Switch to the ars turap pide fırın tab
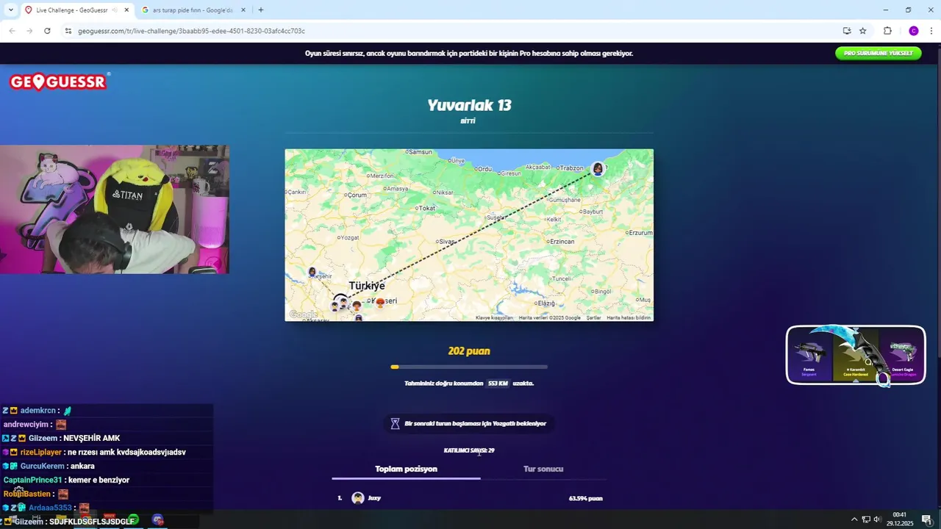 point(193,10)
